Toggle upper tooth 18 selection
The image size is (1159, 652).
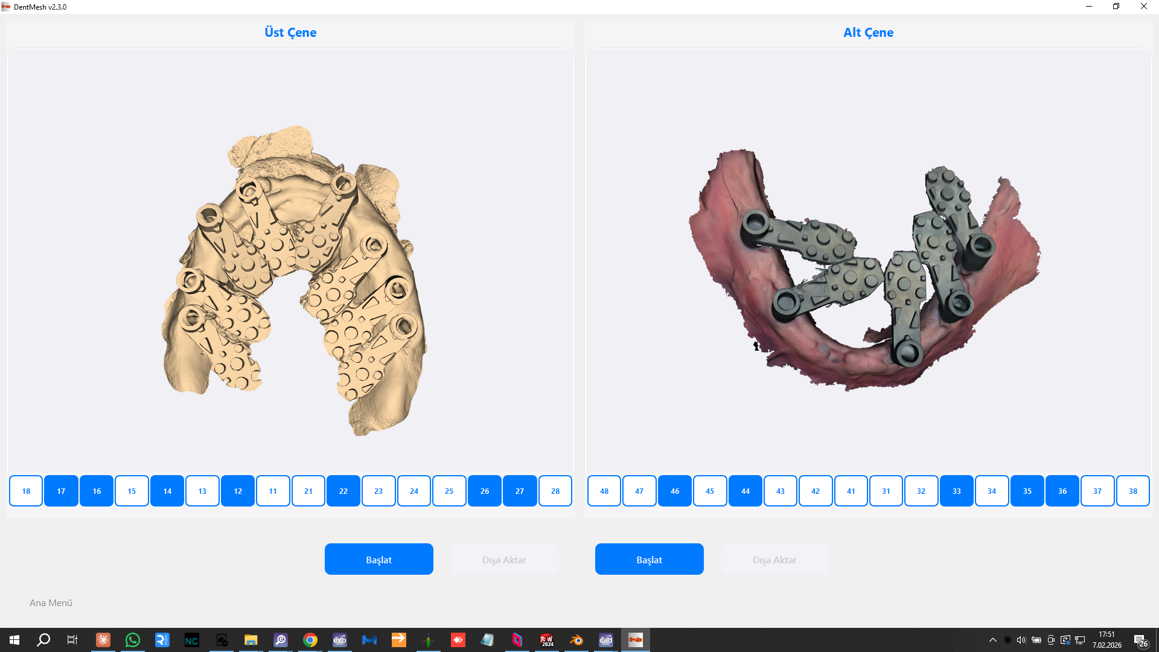click(x=26, y=491)
